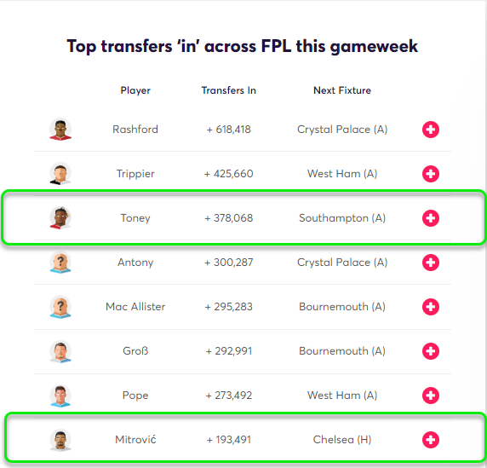Click the Pope player name
Viewport: 487px width, 468px height.
pyautogui.click(x=135, y=396)
